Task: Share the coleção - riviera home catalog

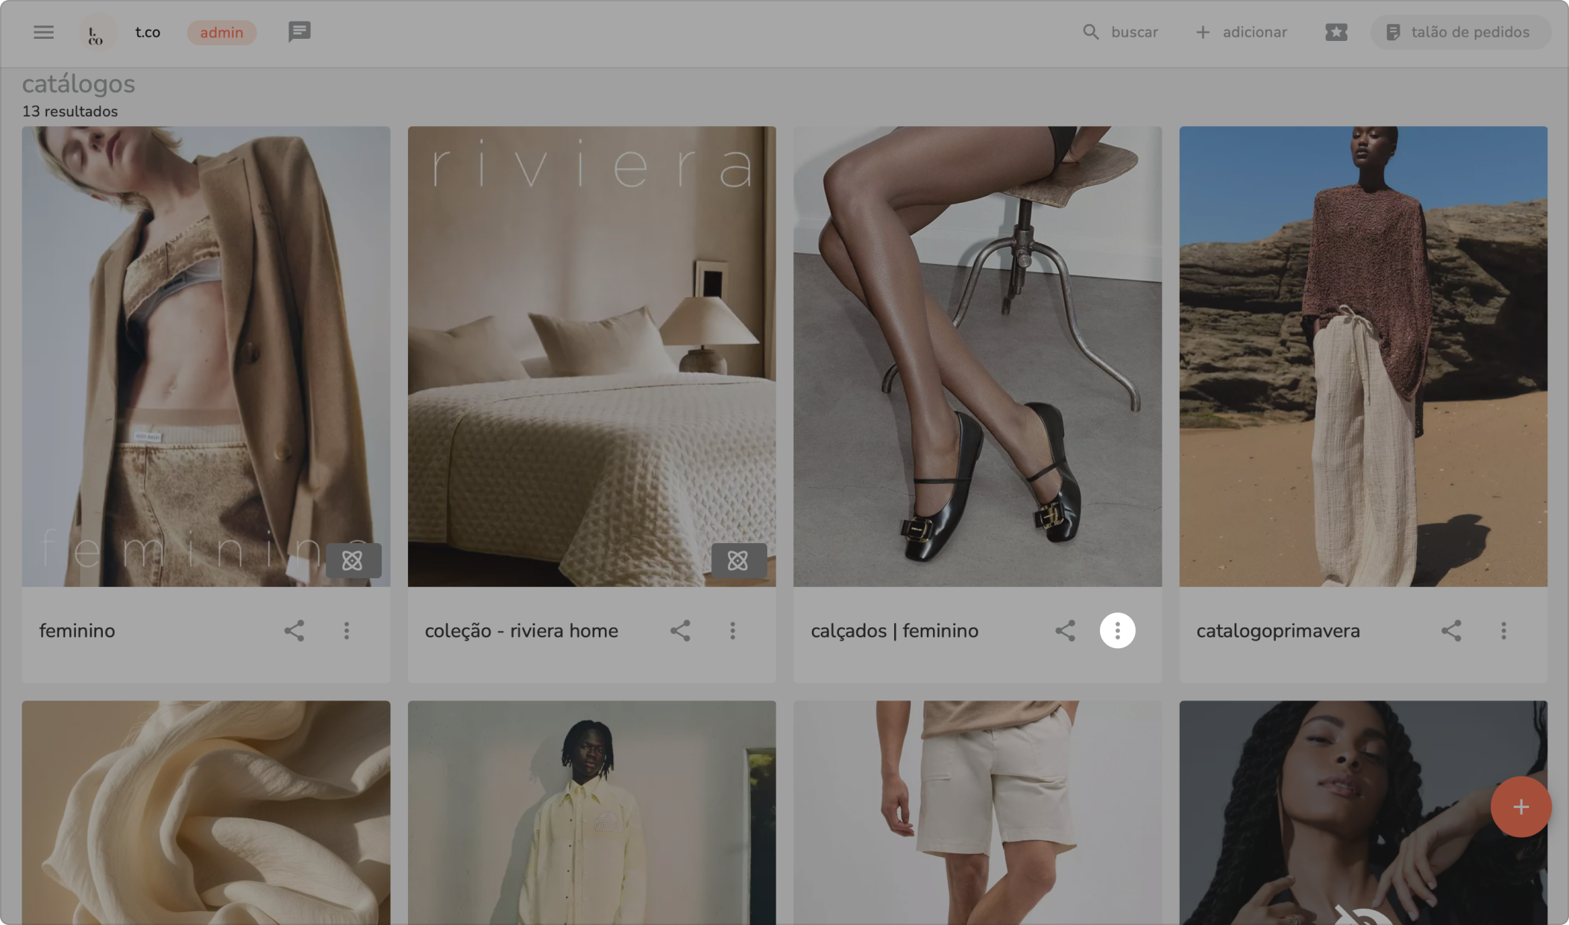Action: tap(679, 631)
